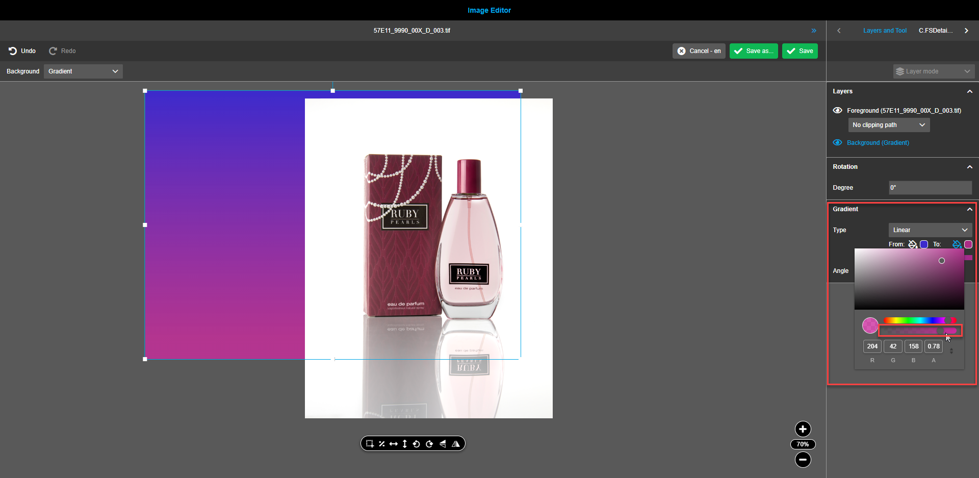979x478 pixels.
Task: Select the vertical resize tool
Action: point(405,443)
